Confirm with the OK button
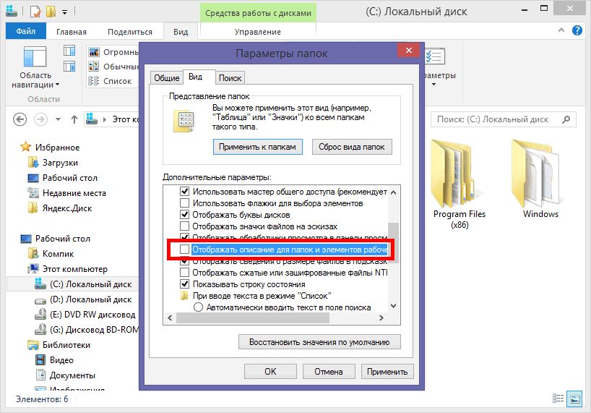 (x=270, y=372)
